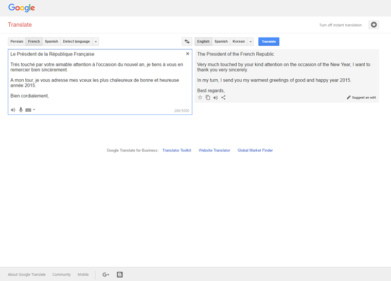391x281 pixels.
Task: Open keyboard input method options arrow
Action: [34, 110]
